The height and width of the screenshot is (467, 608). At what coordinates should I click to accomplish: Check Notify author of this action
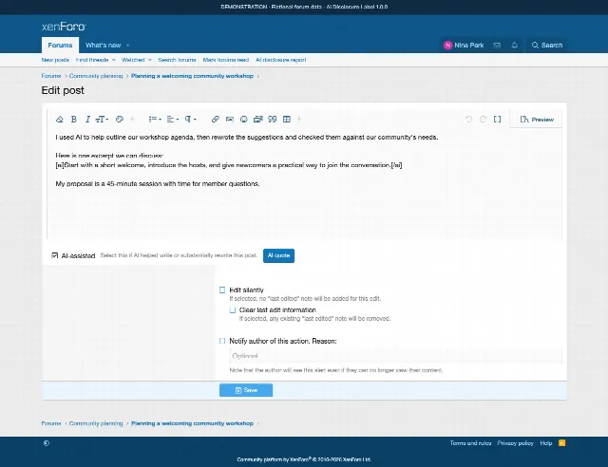point(222,341)
